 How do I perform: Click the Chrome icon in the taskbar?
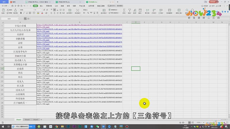pos(56,126)
